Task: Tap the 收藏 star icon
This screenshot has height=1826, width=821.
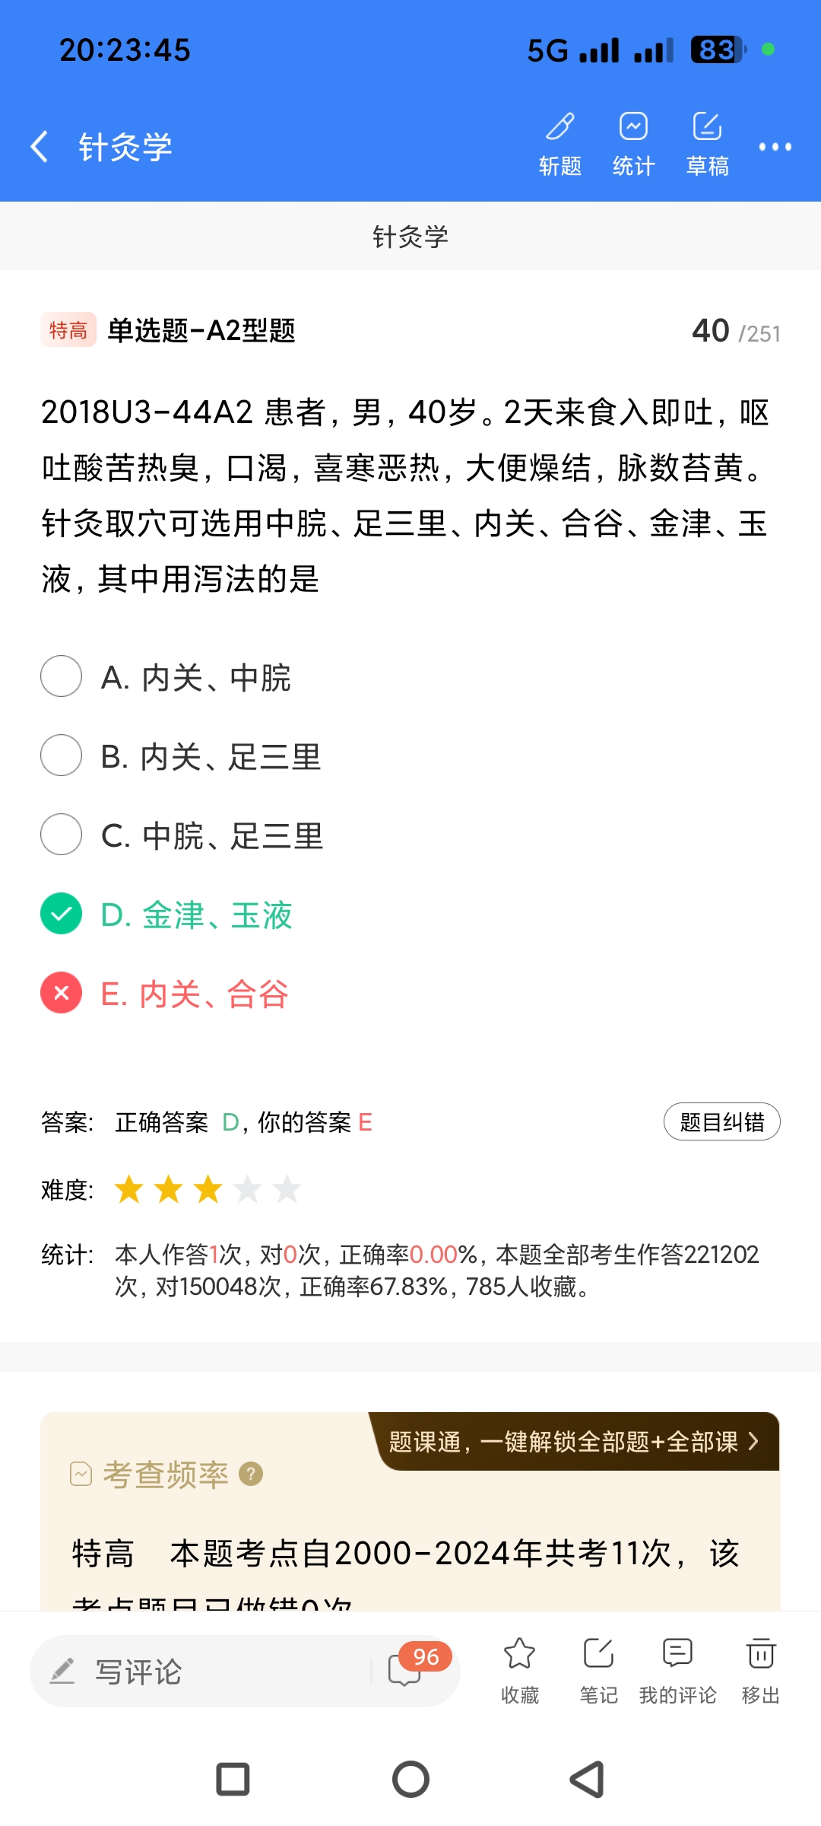Action: pyautogui.click(x=520, y=1669)
